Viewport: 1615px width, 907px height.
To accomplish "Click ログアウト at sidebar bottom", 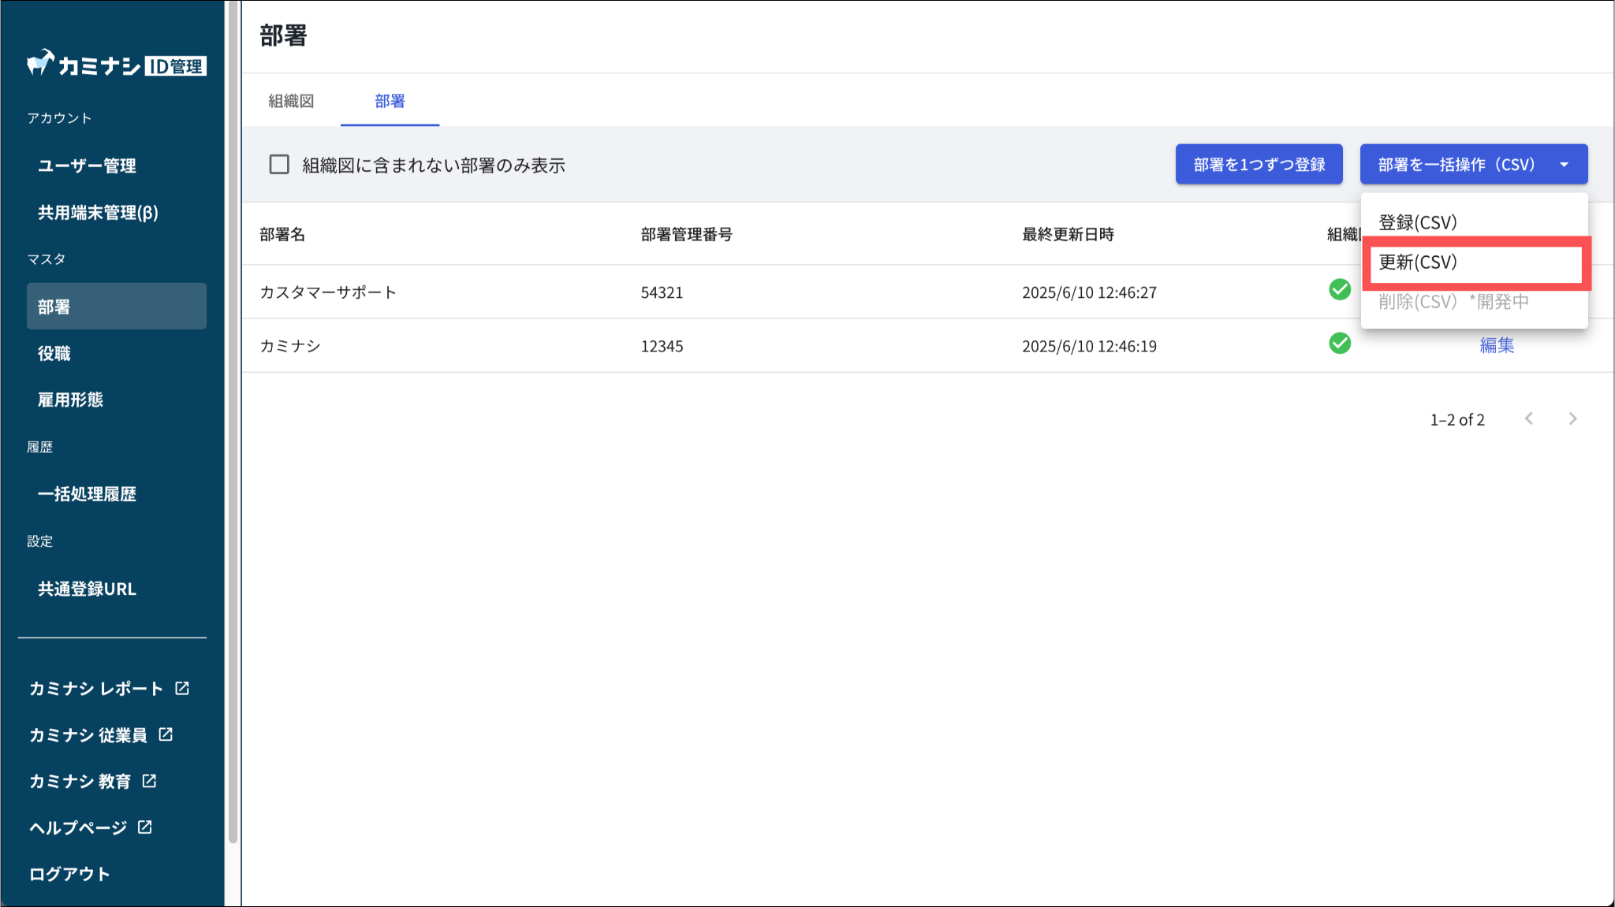I will point(69,874).
